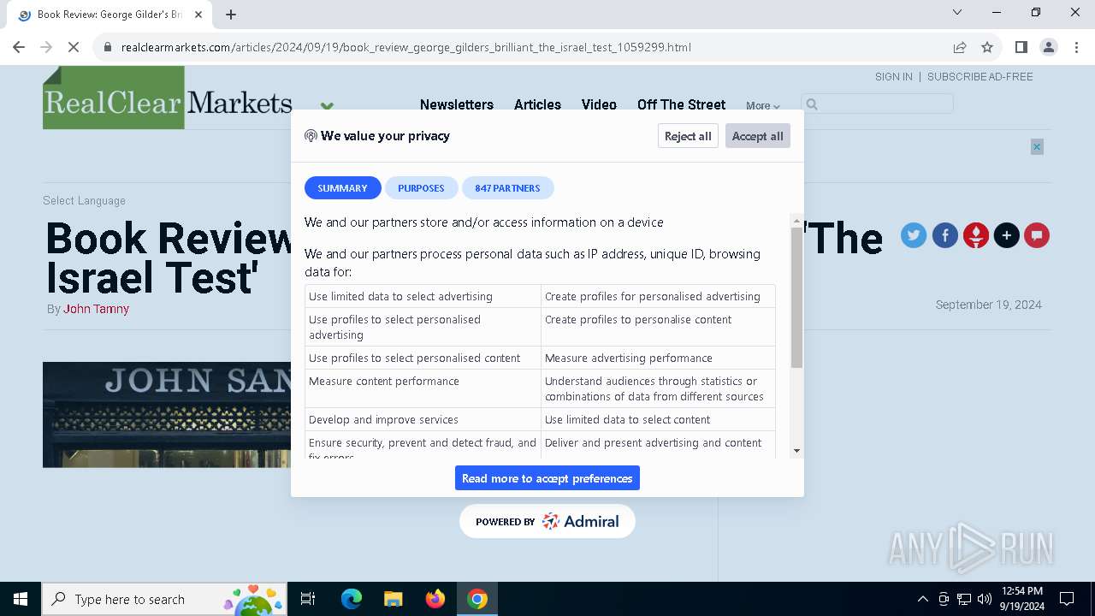
Task: Open Windows Start menu
Action: (x=21, y=599)
